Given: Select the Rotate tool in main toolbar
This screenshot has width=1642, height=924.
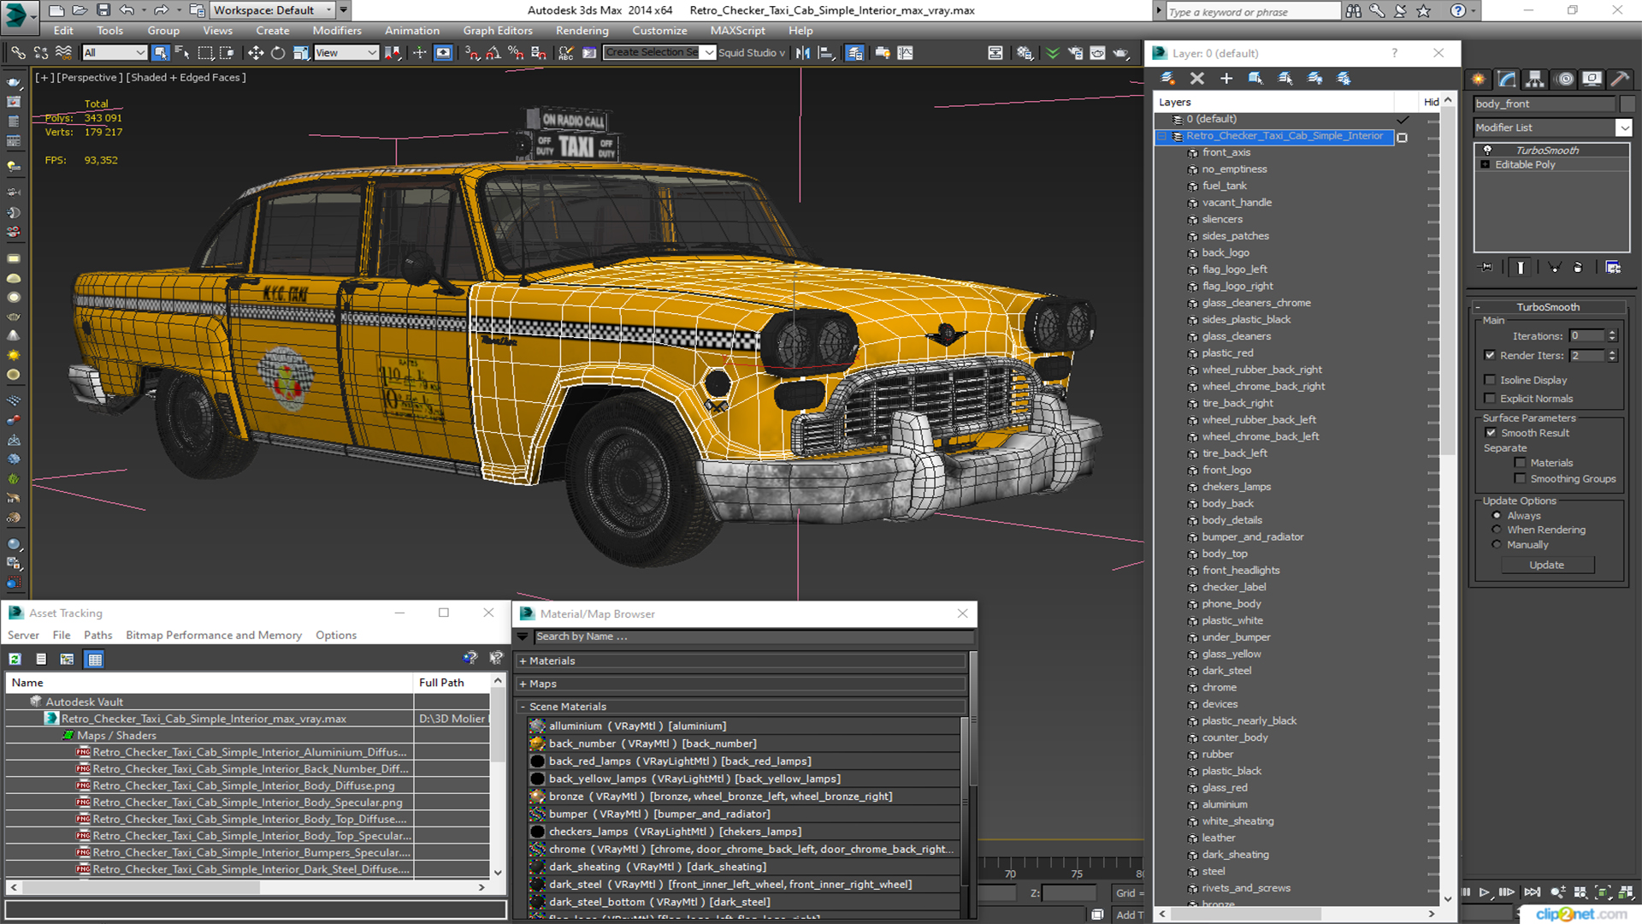Looking at the screenshot, I should [278, 53].
